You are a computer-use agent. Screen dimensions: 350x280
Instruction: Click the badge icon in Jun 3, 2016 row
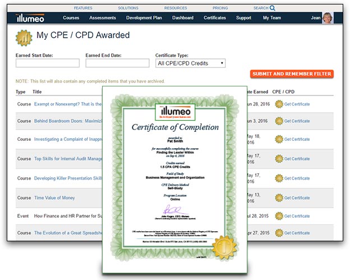(x=279, y=121)
